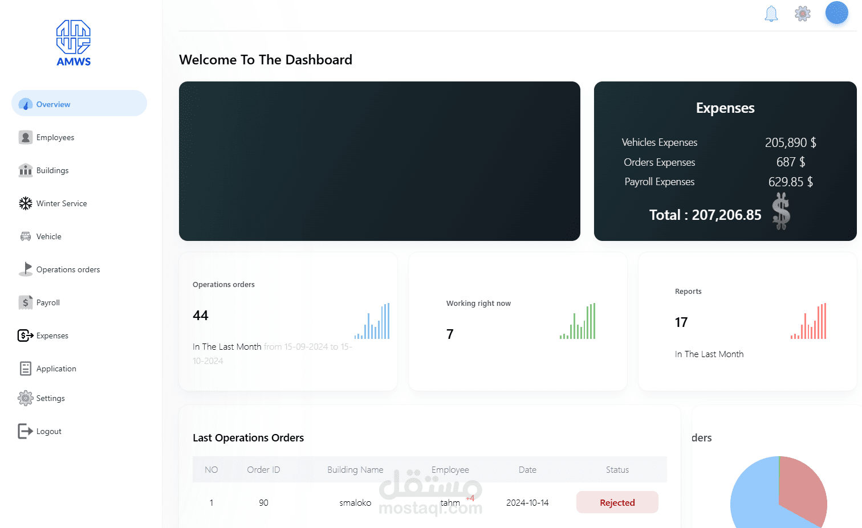Click the Operations orders flag icon
This screenshot has width=862, height=528.
point(26,269)
